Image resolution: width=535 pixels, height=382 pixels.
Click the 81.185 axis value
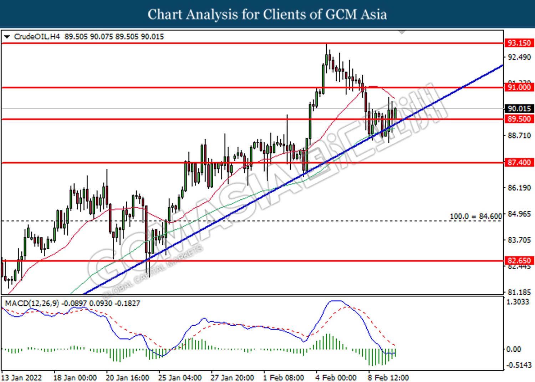tap(519, 292)
